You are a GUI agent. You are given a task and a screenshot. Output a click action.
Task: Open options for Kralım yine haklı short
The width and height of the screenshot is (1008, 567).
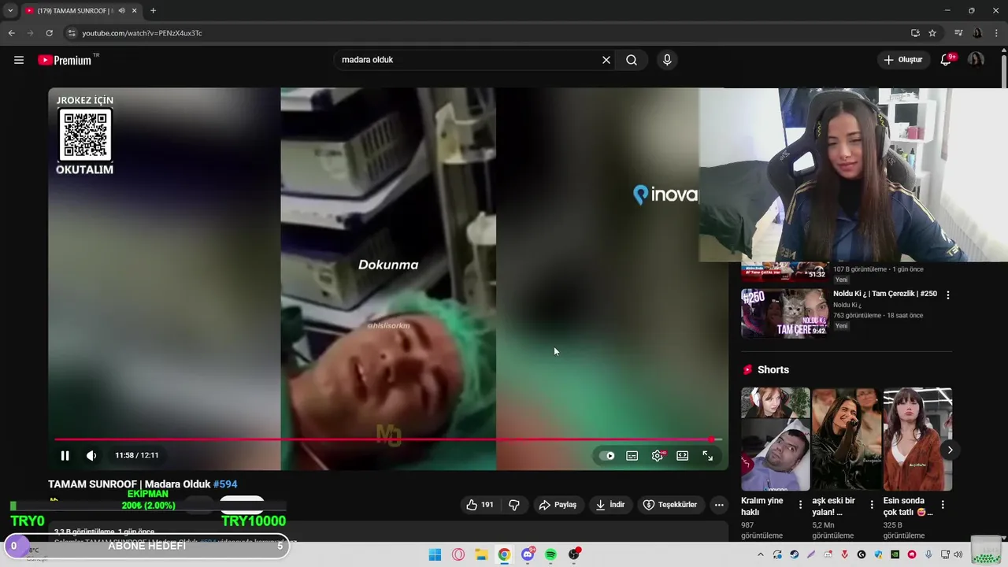click(x=801, y=505)
